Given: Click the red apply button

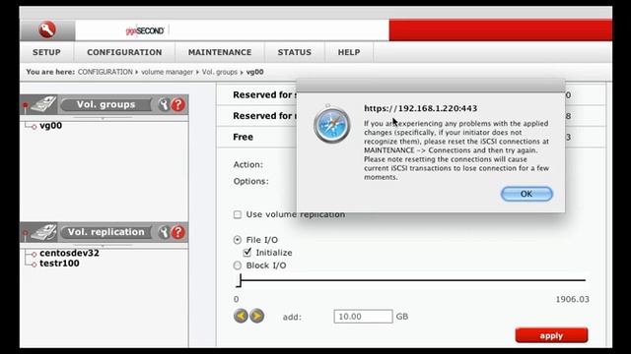Looking at the screenshot, I should tap(551, 335).
